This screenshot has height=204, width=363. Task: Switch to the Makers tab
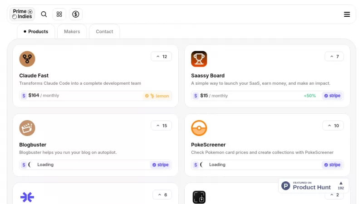(72, 32)
